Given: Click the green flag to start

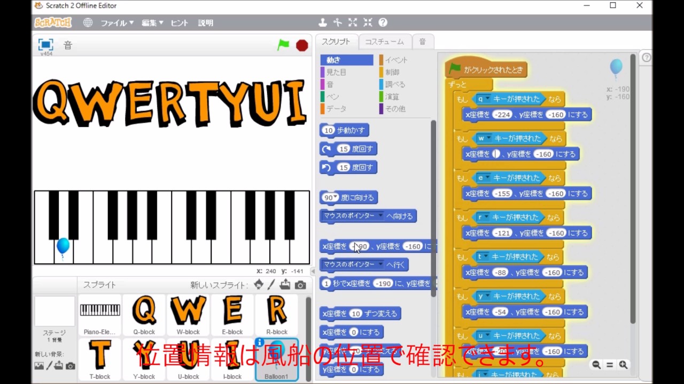Looking at the screenshot, I should pyautogui.click(x=283, y=45).
